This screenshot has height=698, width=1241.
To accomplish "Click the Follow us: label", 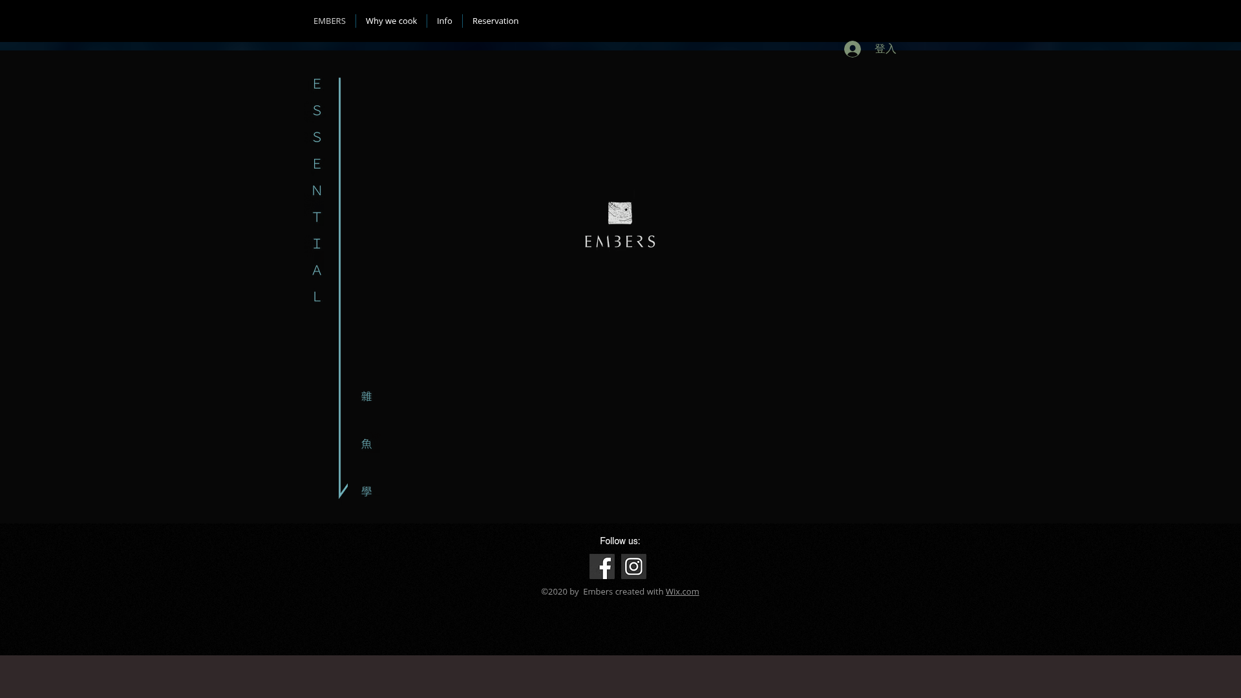I will [620, 542].
